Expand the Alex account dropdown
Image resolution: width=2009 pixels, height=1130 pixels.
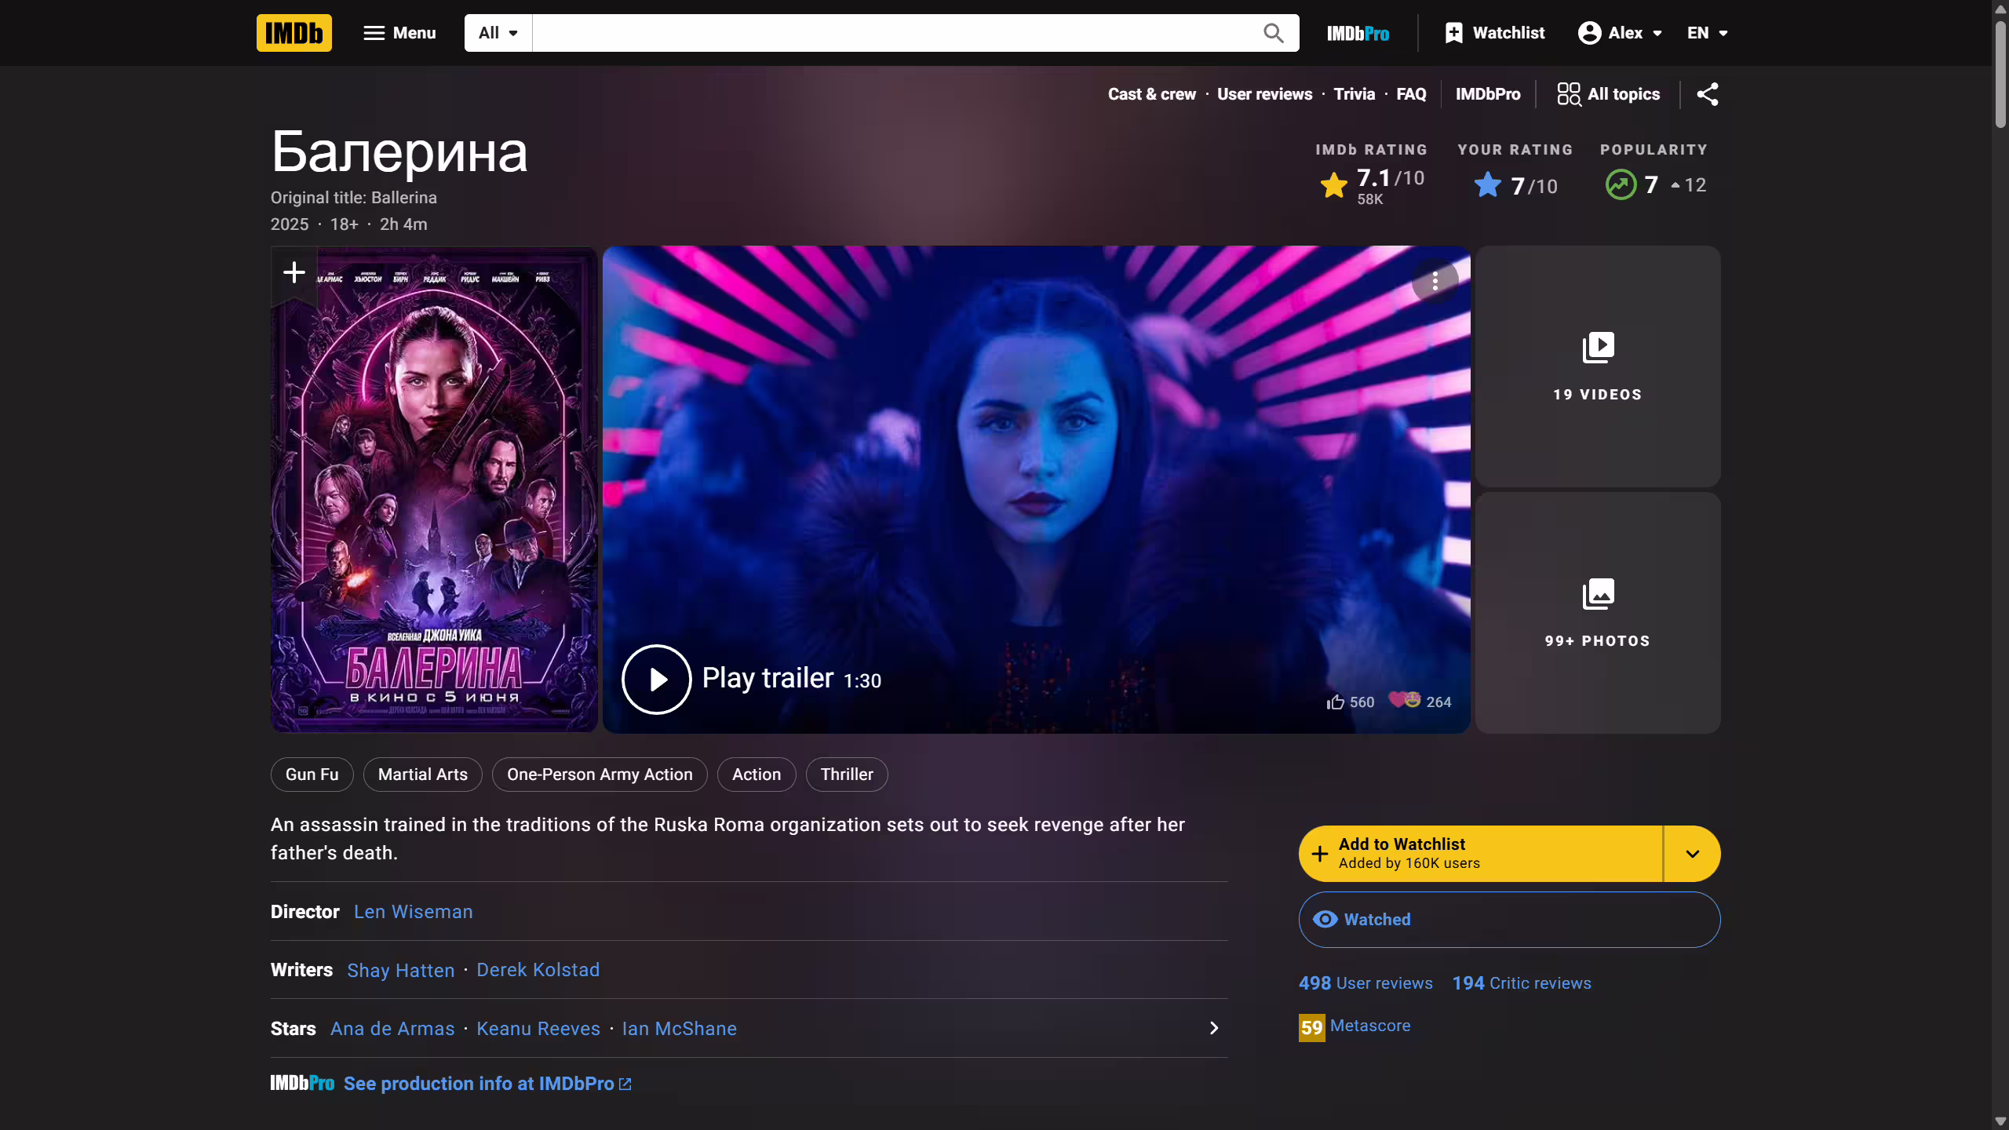pos(1621,33)
